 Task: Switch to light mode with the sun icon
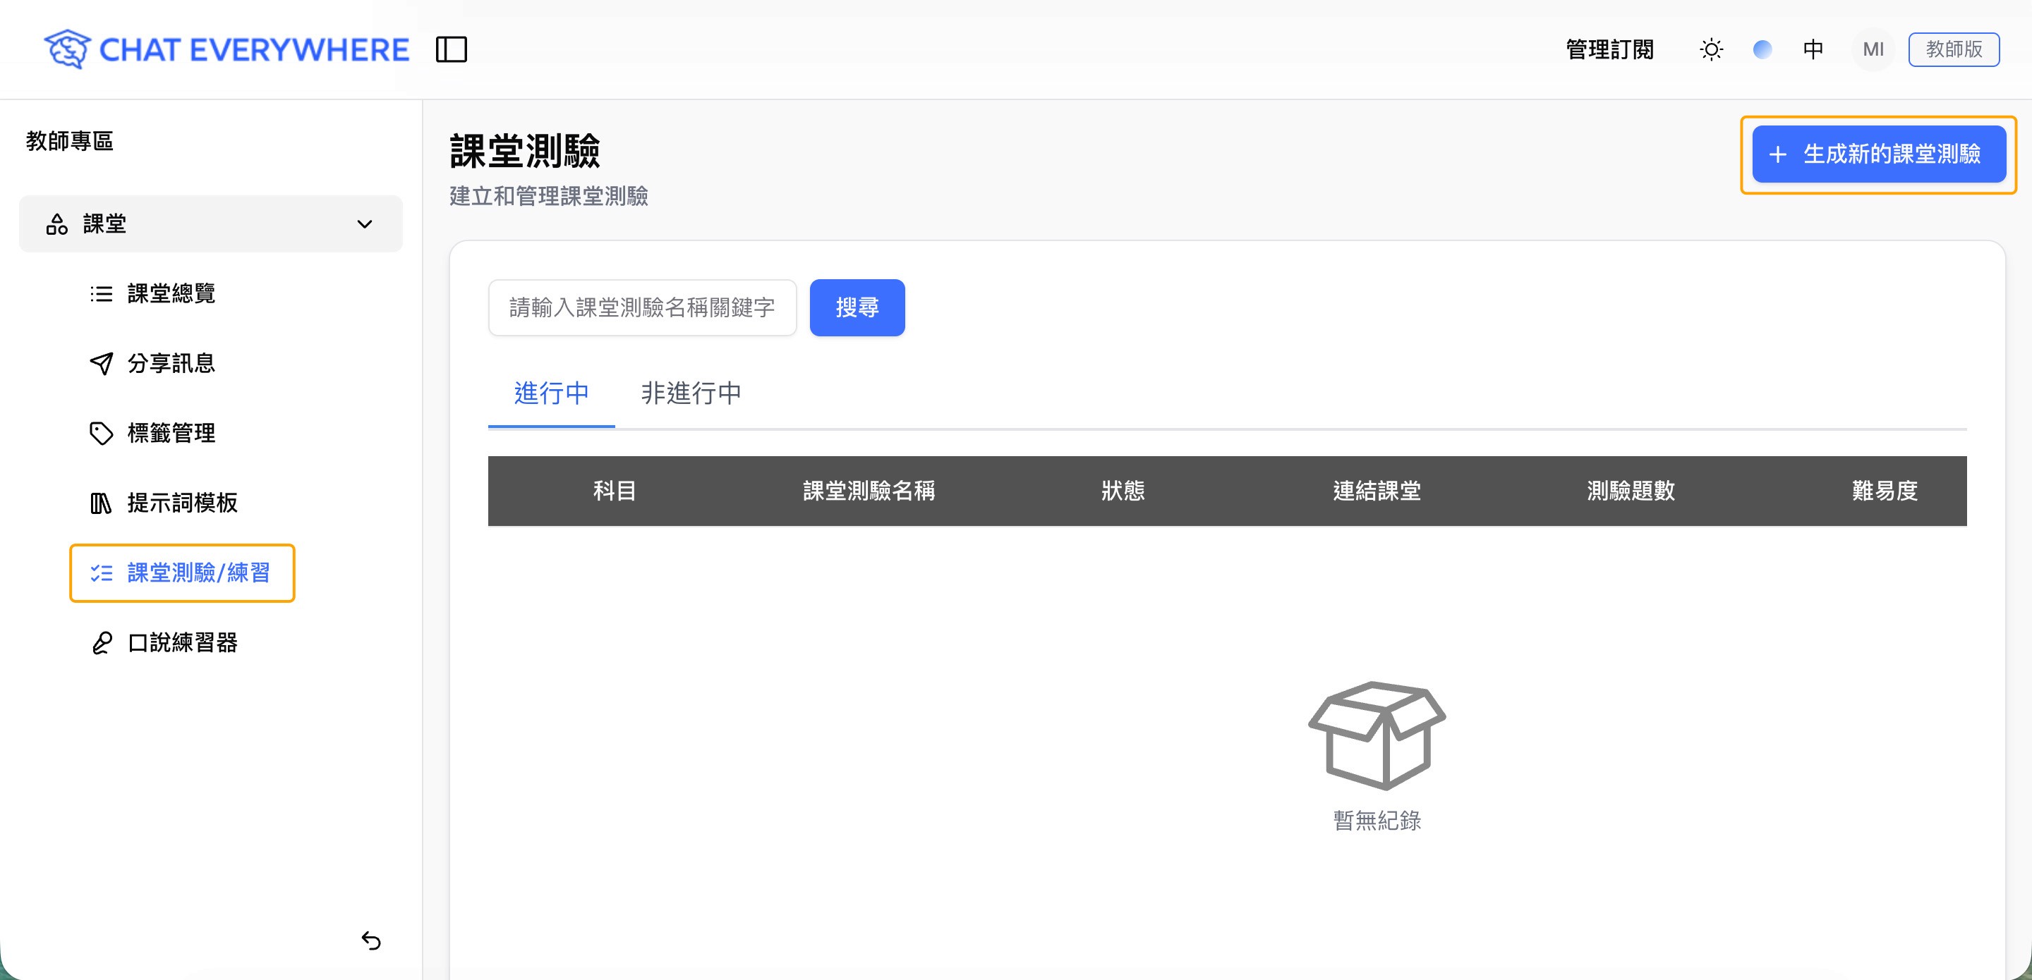click(1711, 49)
